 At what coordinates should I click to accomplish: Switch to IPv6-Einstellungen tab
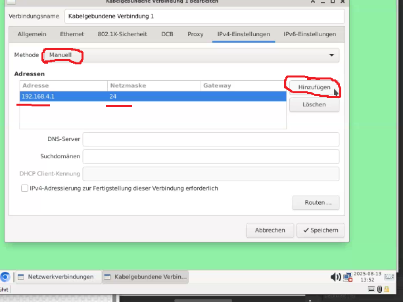point(310,33)
